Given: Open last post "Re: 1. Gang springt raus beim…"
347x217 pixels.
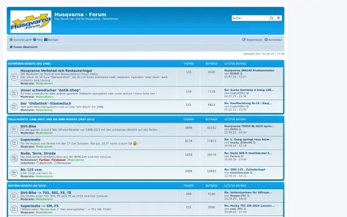Looking at the screenshot, I should coord(248,139).
